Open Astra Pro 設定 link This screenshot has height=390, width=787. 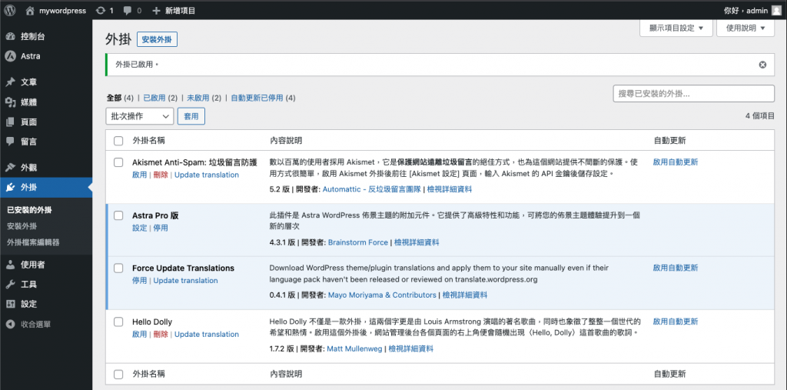(140, 228)
